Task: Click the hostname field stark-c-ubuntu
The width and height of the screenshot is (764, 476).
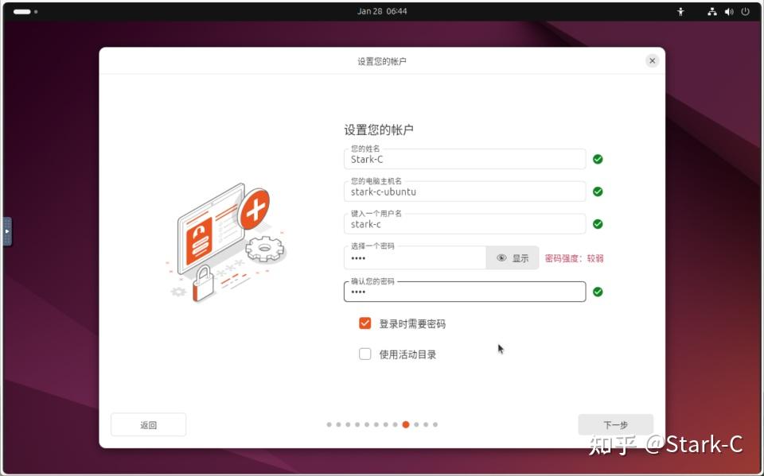Action: tap(465, 192)
